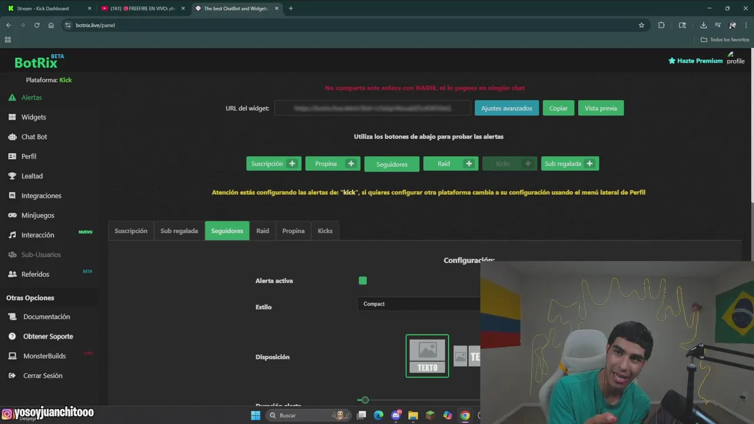This screenshot has width=754, height=424.
Task: Bookmark this page with star icon
Action: 641,25
